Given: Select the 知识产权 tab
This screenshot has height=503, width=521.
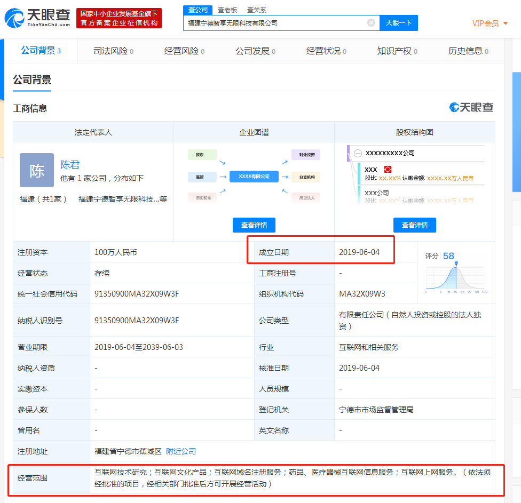Looking at the screenshot, I should [x=397, y=51].
